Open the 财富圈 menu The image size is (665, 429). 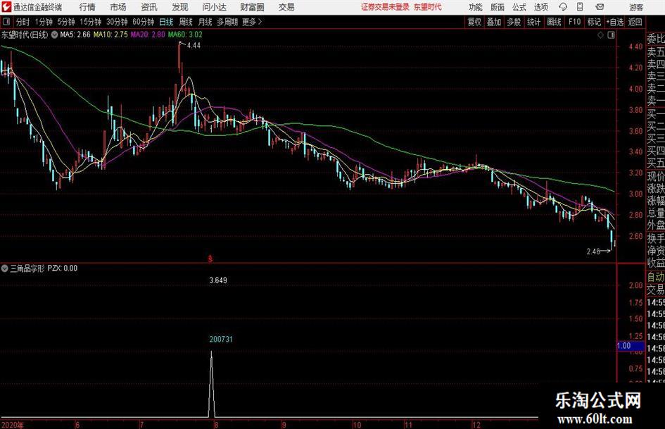(x=252, y=7)
